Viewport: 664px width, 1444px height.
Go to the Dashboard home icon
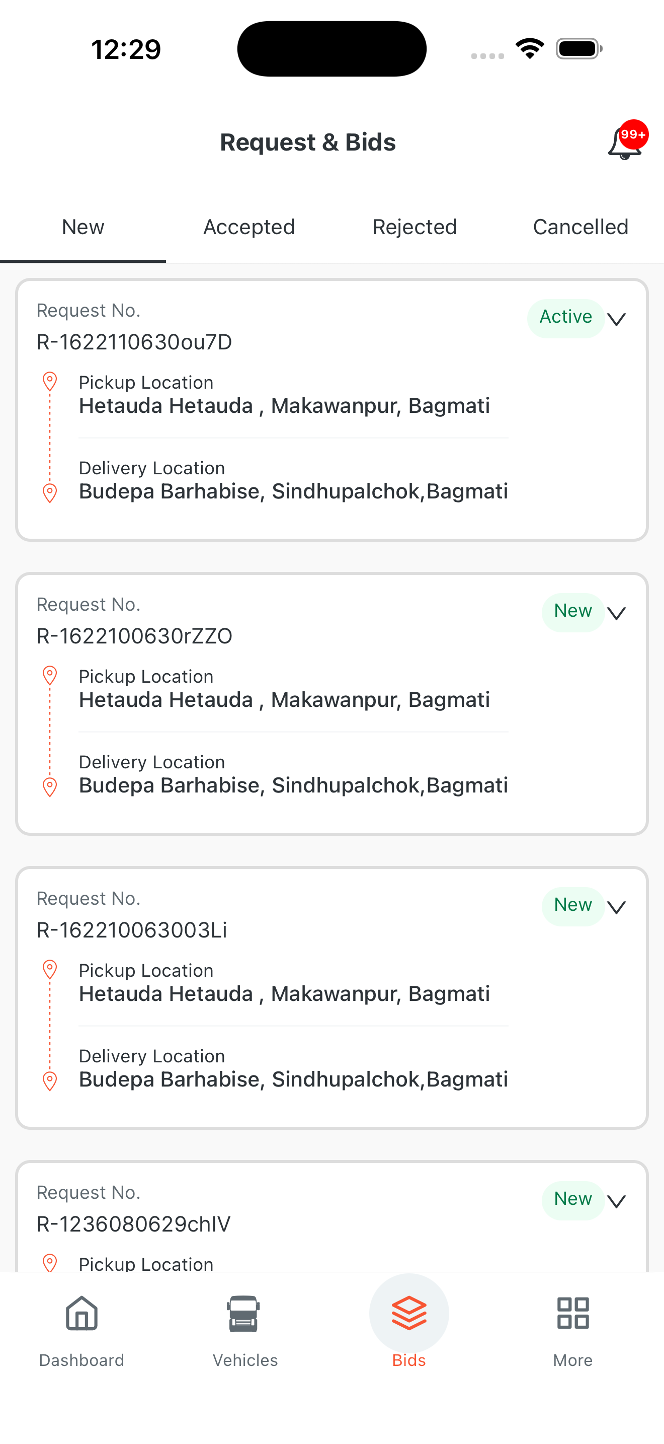point(81,1313)
